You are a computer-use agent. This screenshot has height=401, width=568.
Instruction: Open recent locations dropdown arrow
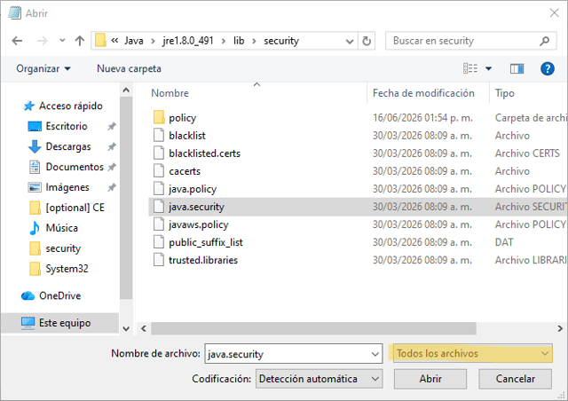[x=62, y=41]
